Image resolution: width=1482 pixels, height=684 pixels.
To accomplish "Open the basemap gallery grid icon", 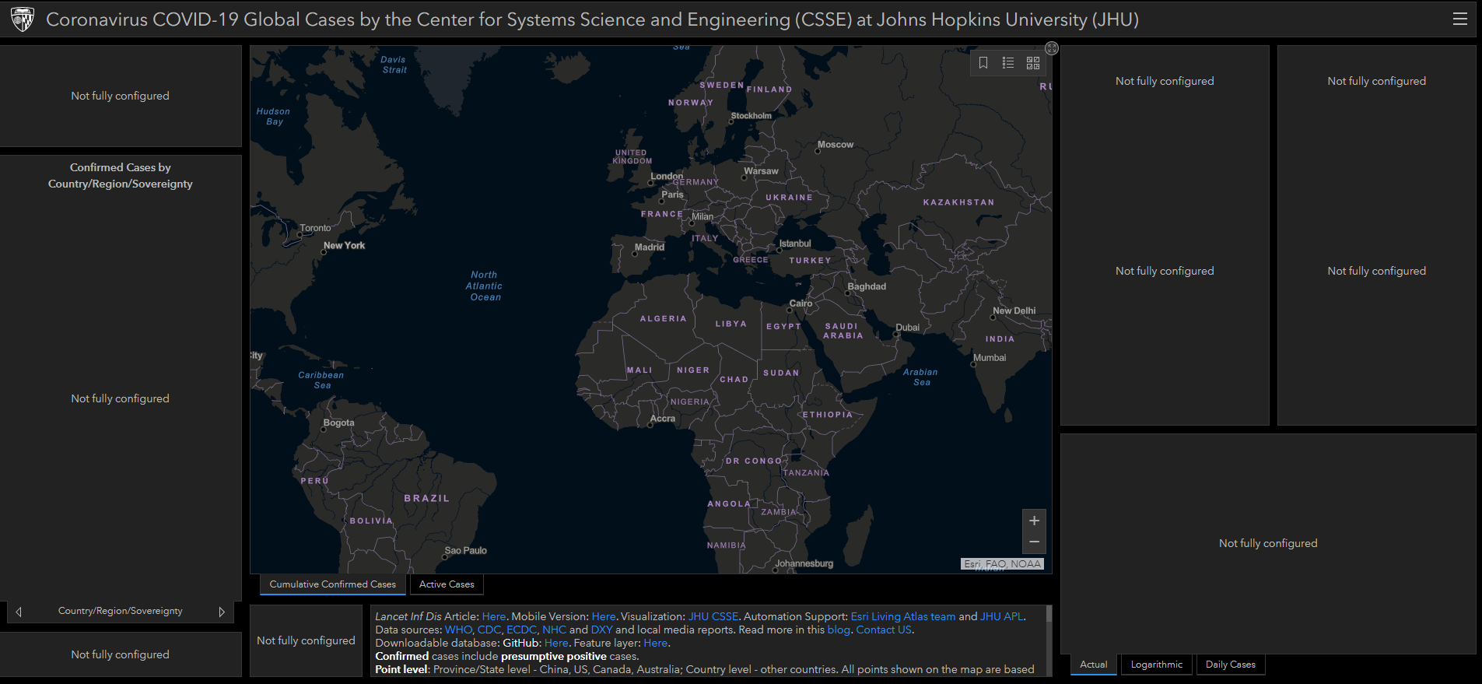I will 1033,63.
